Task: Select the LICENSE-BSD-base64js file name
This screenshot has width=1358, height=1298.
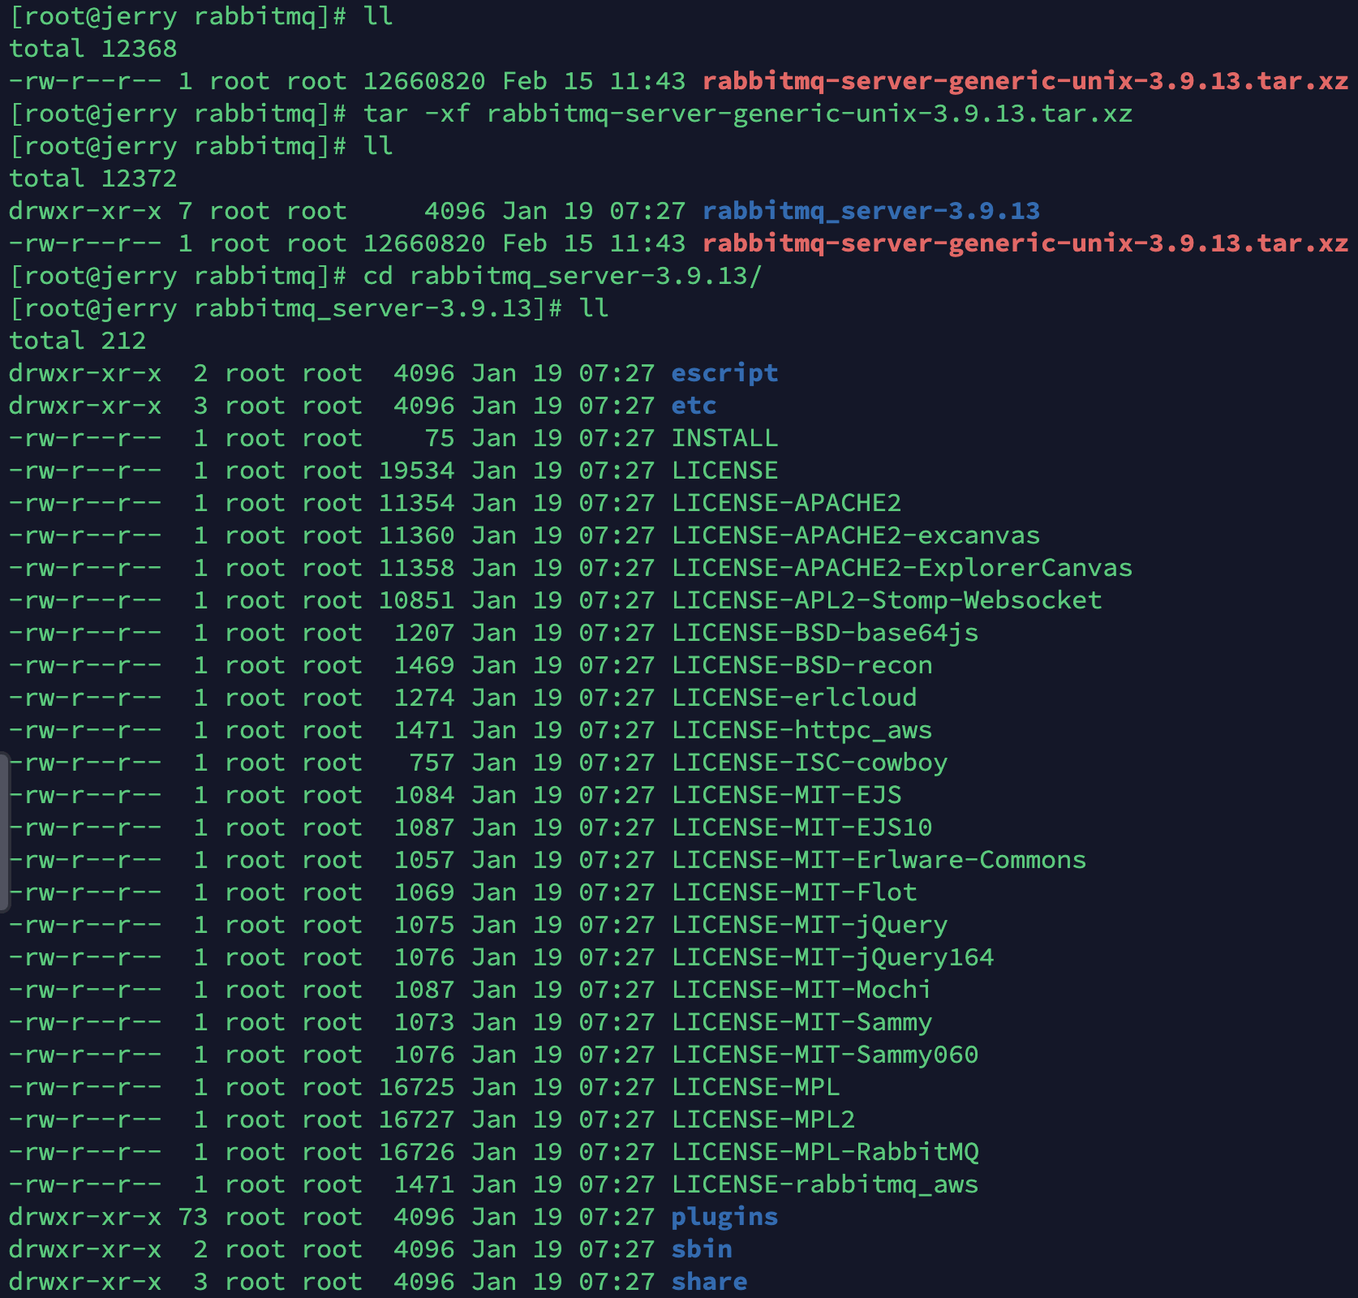Action: (x=824, y=633)
